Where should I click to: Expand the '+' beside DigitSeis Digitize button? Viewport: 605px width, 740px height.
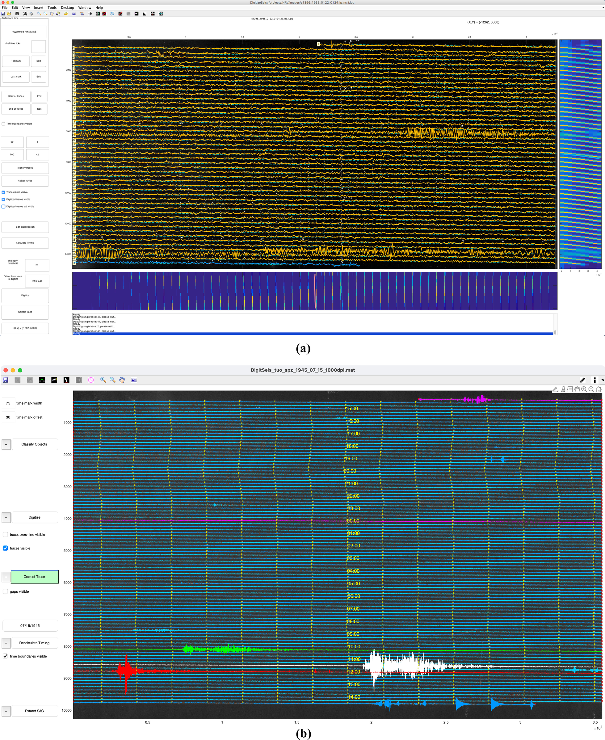point(6,518)
